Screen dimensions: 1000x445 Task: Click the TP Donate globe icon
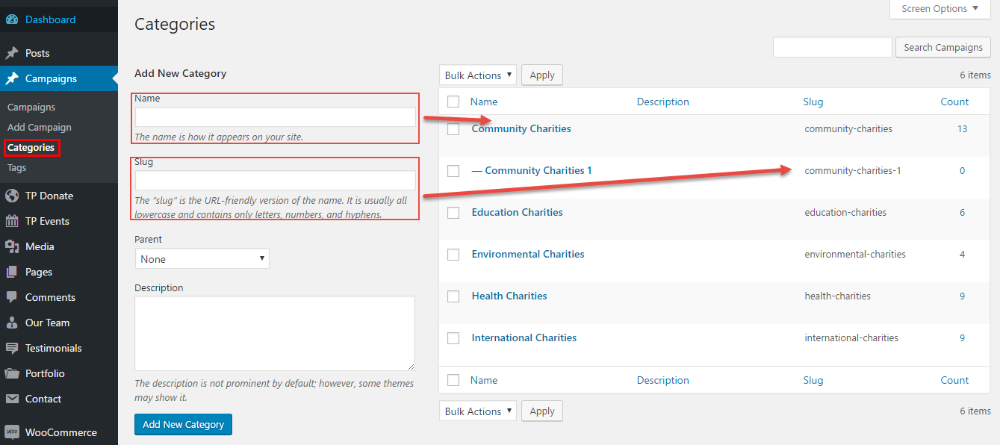coord(12,196)
